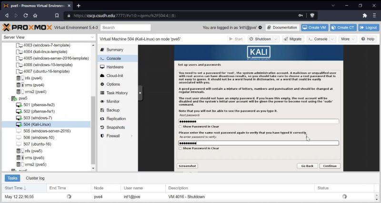The image size is (381, 203).
Task: Click the user settings gear icon
Action: click(x=260, y=28)
